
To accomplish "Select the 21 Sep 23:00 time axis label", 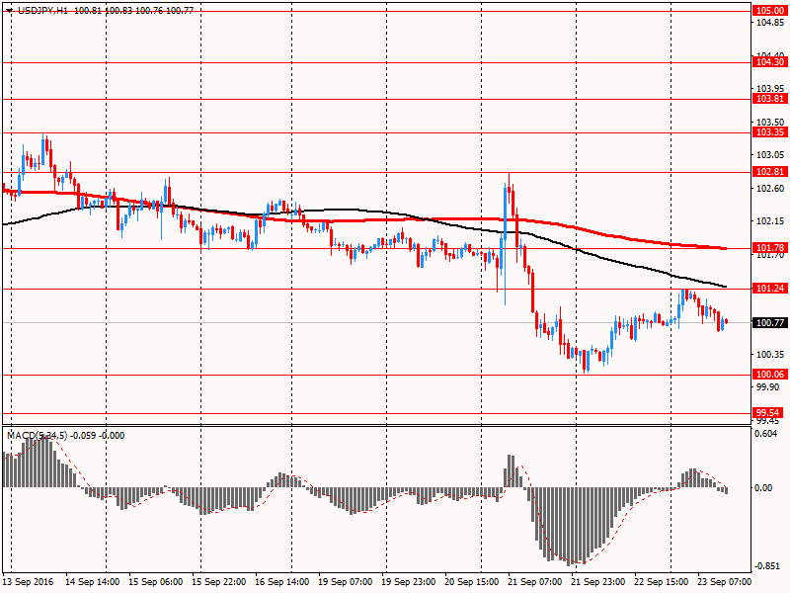I will click(x=598, y=582).
